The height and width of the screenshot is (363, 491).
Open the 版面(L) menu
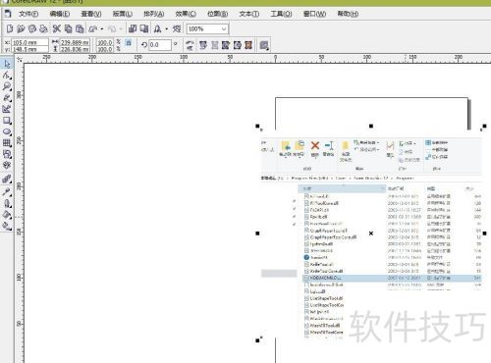pos(123,14)
